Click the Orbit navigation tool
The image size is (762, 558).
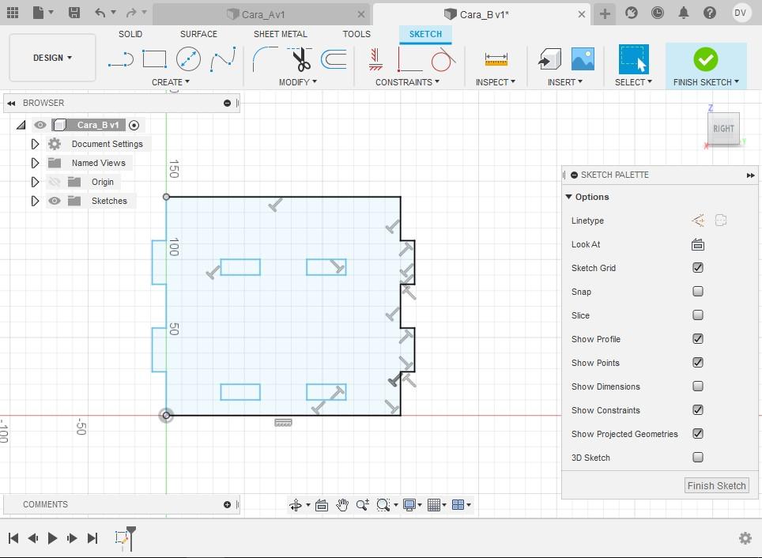pyautogui.click(x=296, y=505)
